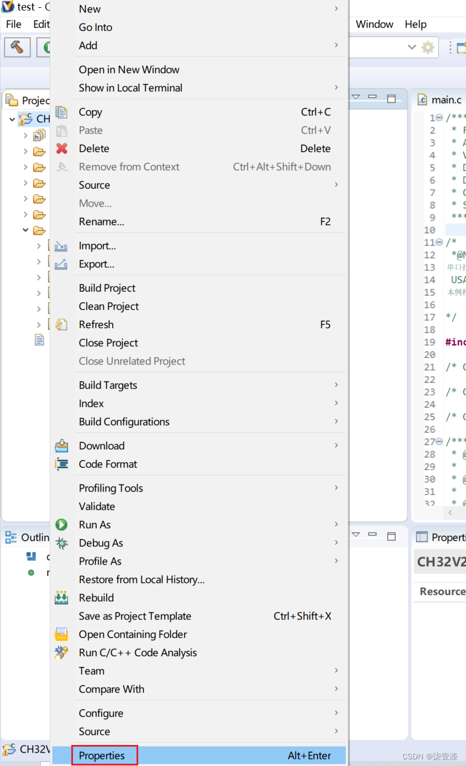Click the Copy icon in context menu

(62, 112)
